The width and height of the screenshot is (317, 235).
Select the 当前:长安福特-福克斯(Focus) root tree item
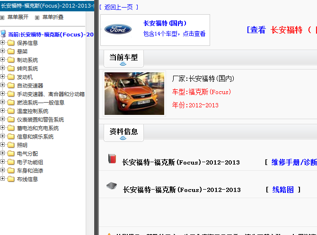51,35
